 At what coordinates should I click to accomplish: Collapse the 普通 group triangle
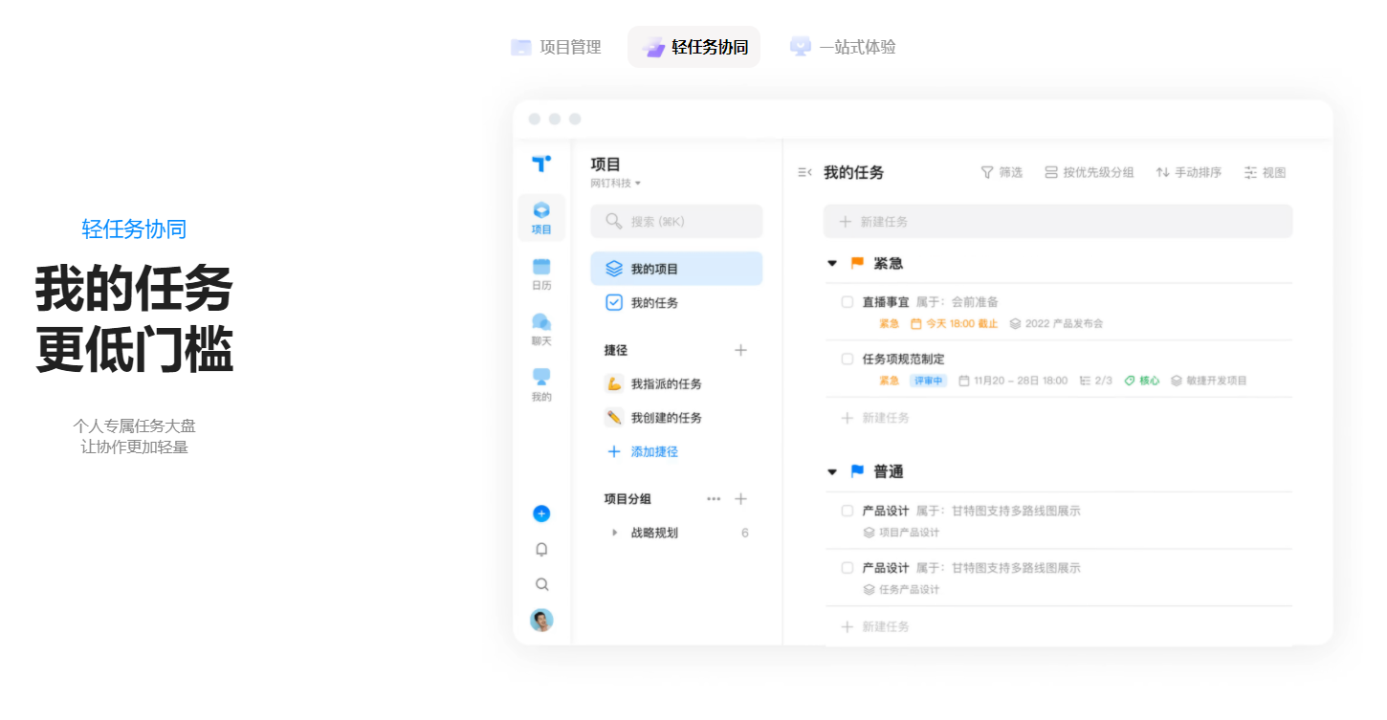click(x=832, y=471)
